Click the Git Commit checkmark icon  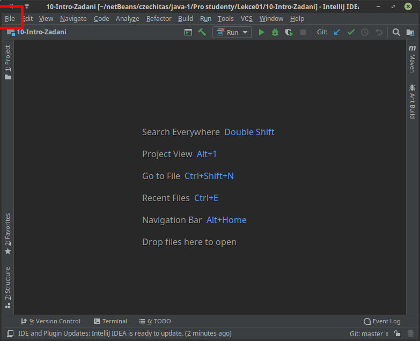tap(351, 32)
